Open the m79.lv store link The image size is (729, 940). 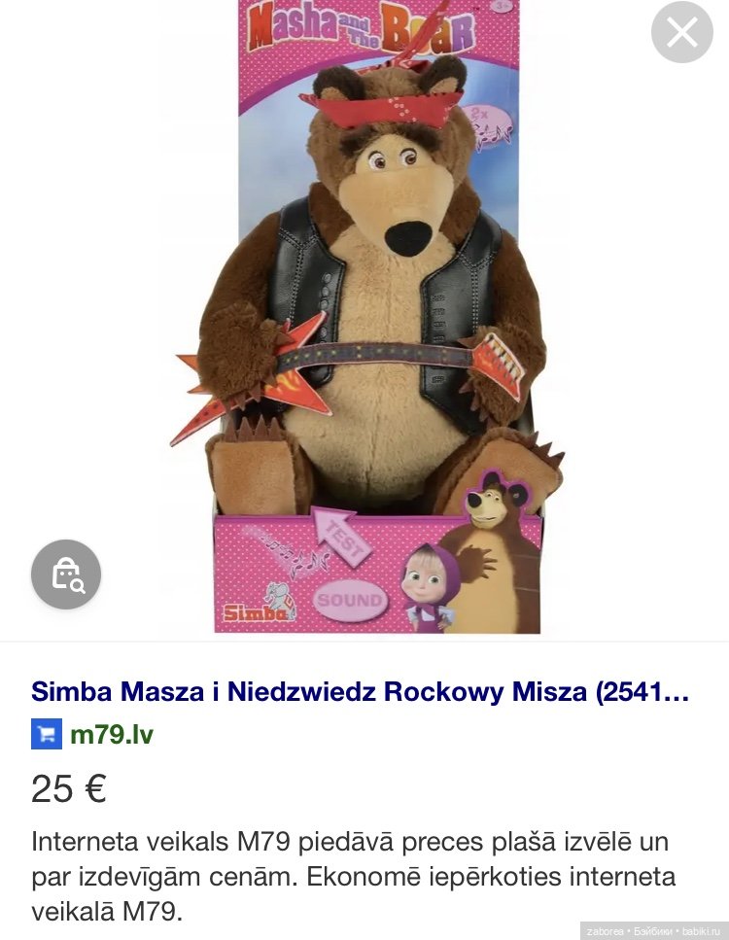(111, 734)
